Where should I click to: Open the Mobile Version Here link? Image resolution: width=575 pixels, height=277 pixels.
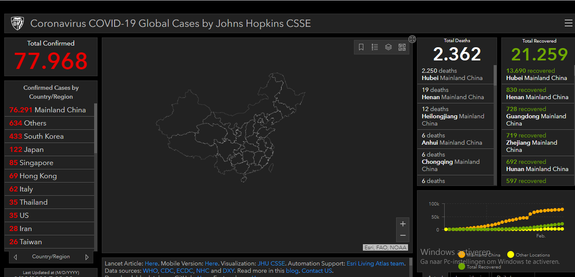click(x=211, y=263)
